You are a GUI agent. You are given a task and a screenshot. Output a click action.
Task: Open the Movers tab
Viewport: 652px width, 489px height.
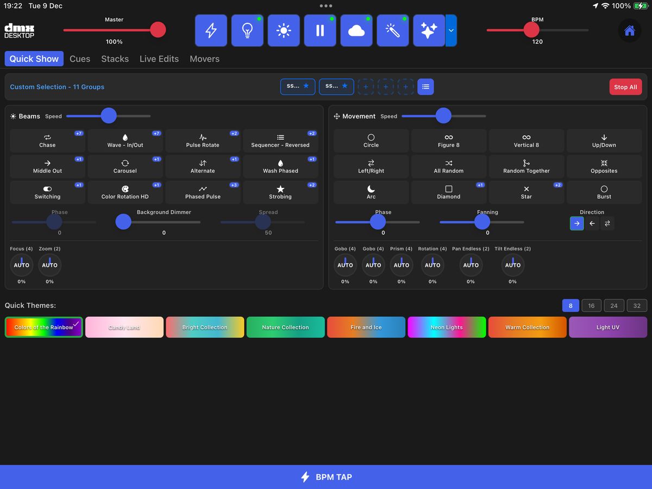coord(205,59)
